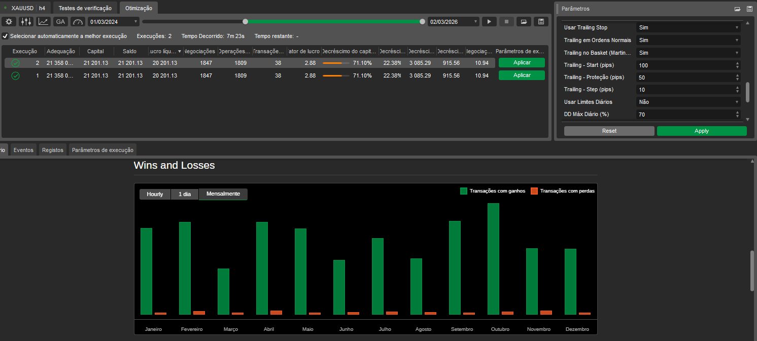Switch to 'Testes de verificação' tab
This screenshot has width=757, height=341.
(85, 8)
